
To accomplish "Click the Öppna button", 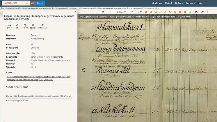I will coord(40,3).
